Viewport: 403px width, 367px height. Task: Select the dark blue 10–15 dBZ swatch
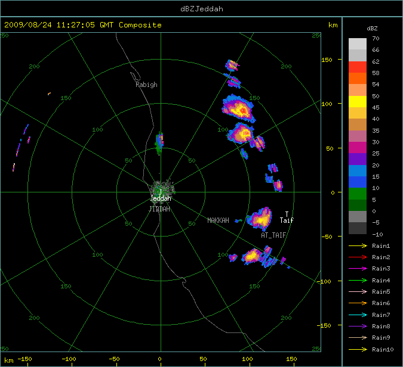(x=358, y=182)
